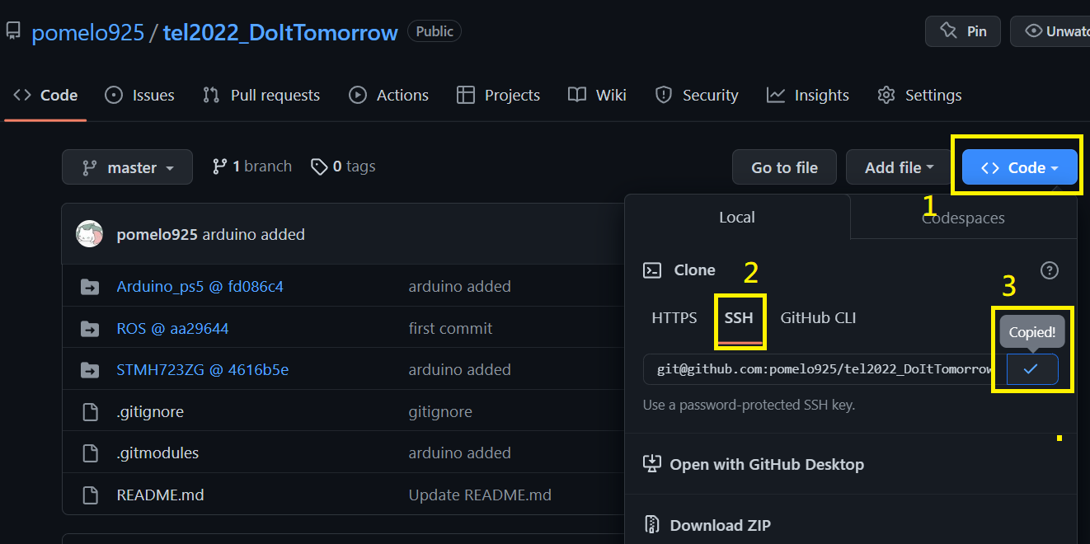Expand the Add file dropdown

pyautogui.click(x=900, y=167)
